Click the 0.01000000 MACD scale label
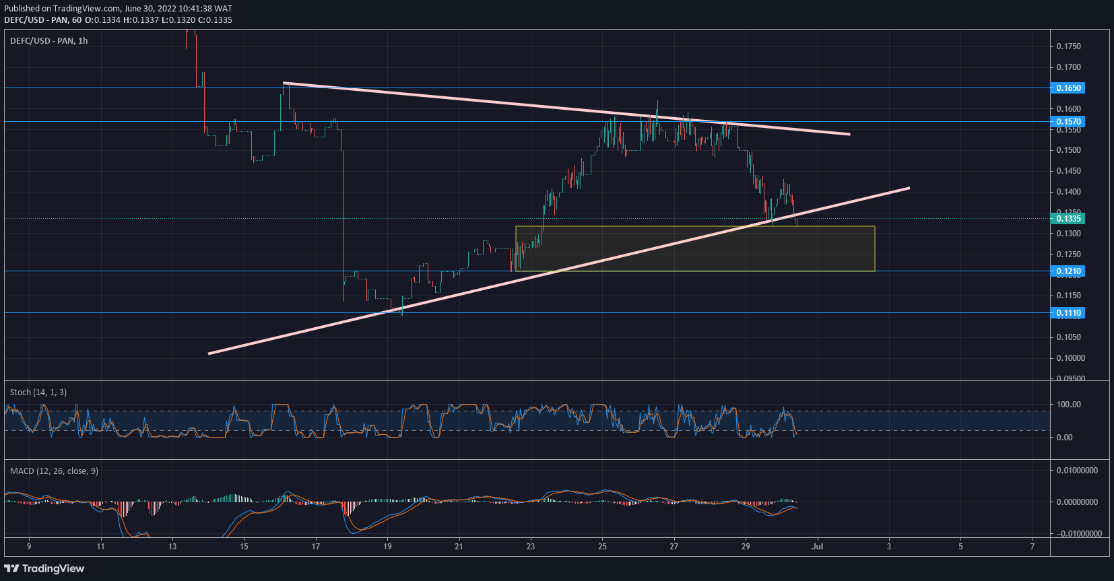The image size is (1114, 581). click(x=1076, y=471)
